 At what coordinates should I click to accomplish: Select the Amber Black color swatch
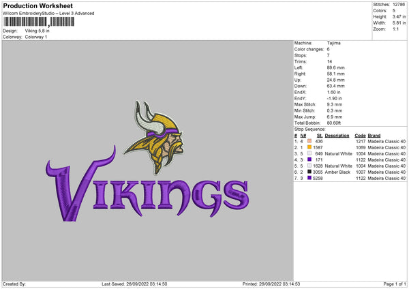[309, 171]
